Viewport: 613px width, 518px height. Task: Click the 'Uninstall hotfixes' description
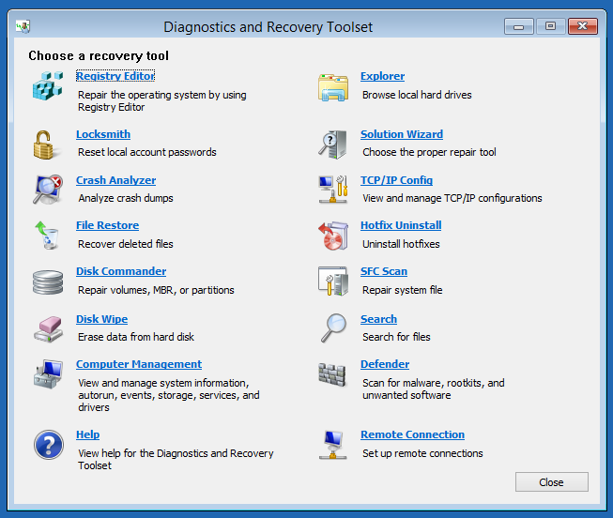pos(401,244)
